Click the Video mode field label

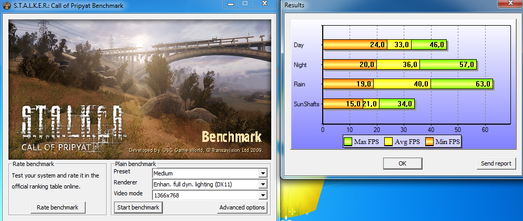click(x=128, y=193)
